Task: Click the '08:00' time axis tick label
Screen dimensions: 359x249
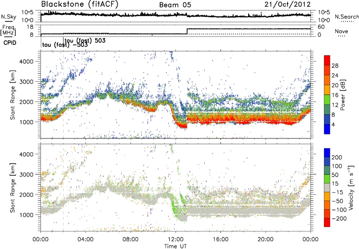Action: click(x=131, y=240)
